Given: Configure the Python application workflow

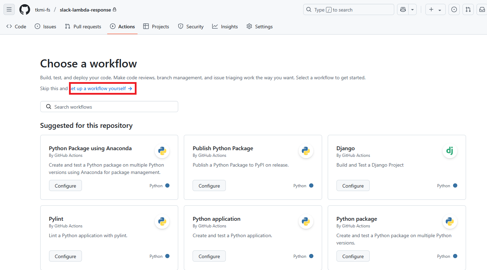Looking at the screenshot, I should tap(209, 256).
